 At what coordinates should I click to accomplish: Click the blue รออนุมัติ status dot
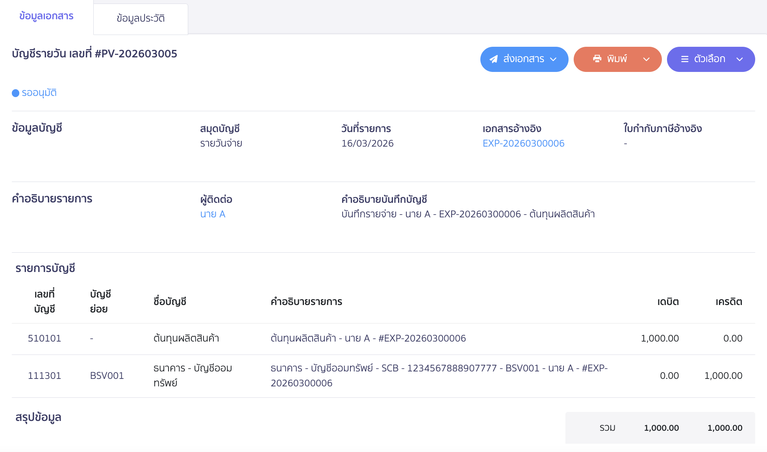click(x=16, y=93)
